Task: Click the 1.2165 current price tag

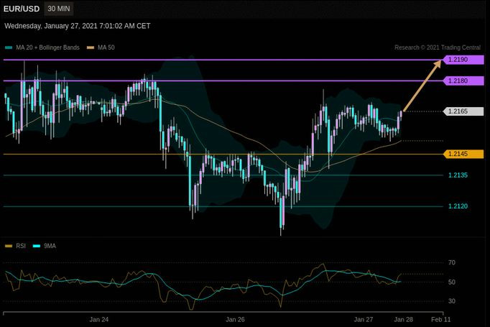Action: tap(463, 111)
